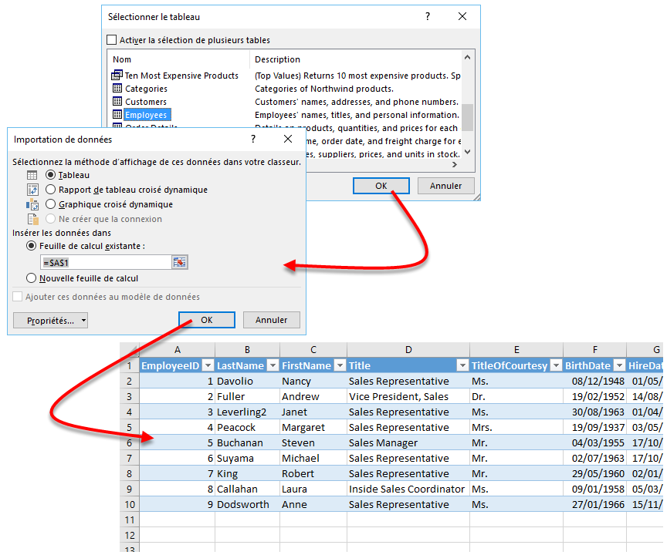Image resolution: width=667 pixels, height=555 pixels.
Task: Click the help question mark in Sélectionner le tableau
Action: (428, 17)
